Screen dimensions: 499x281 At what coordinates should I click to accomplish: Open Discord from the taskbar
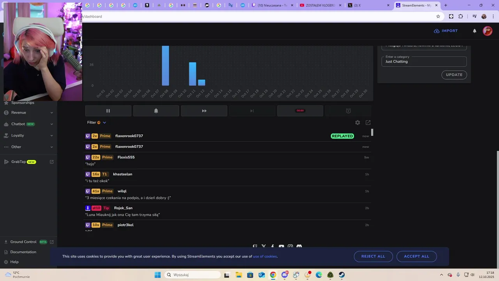tap(285, 275)
